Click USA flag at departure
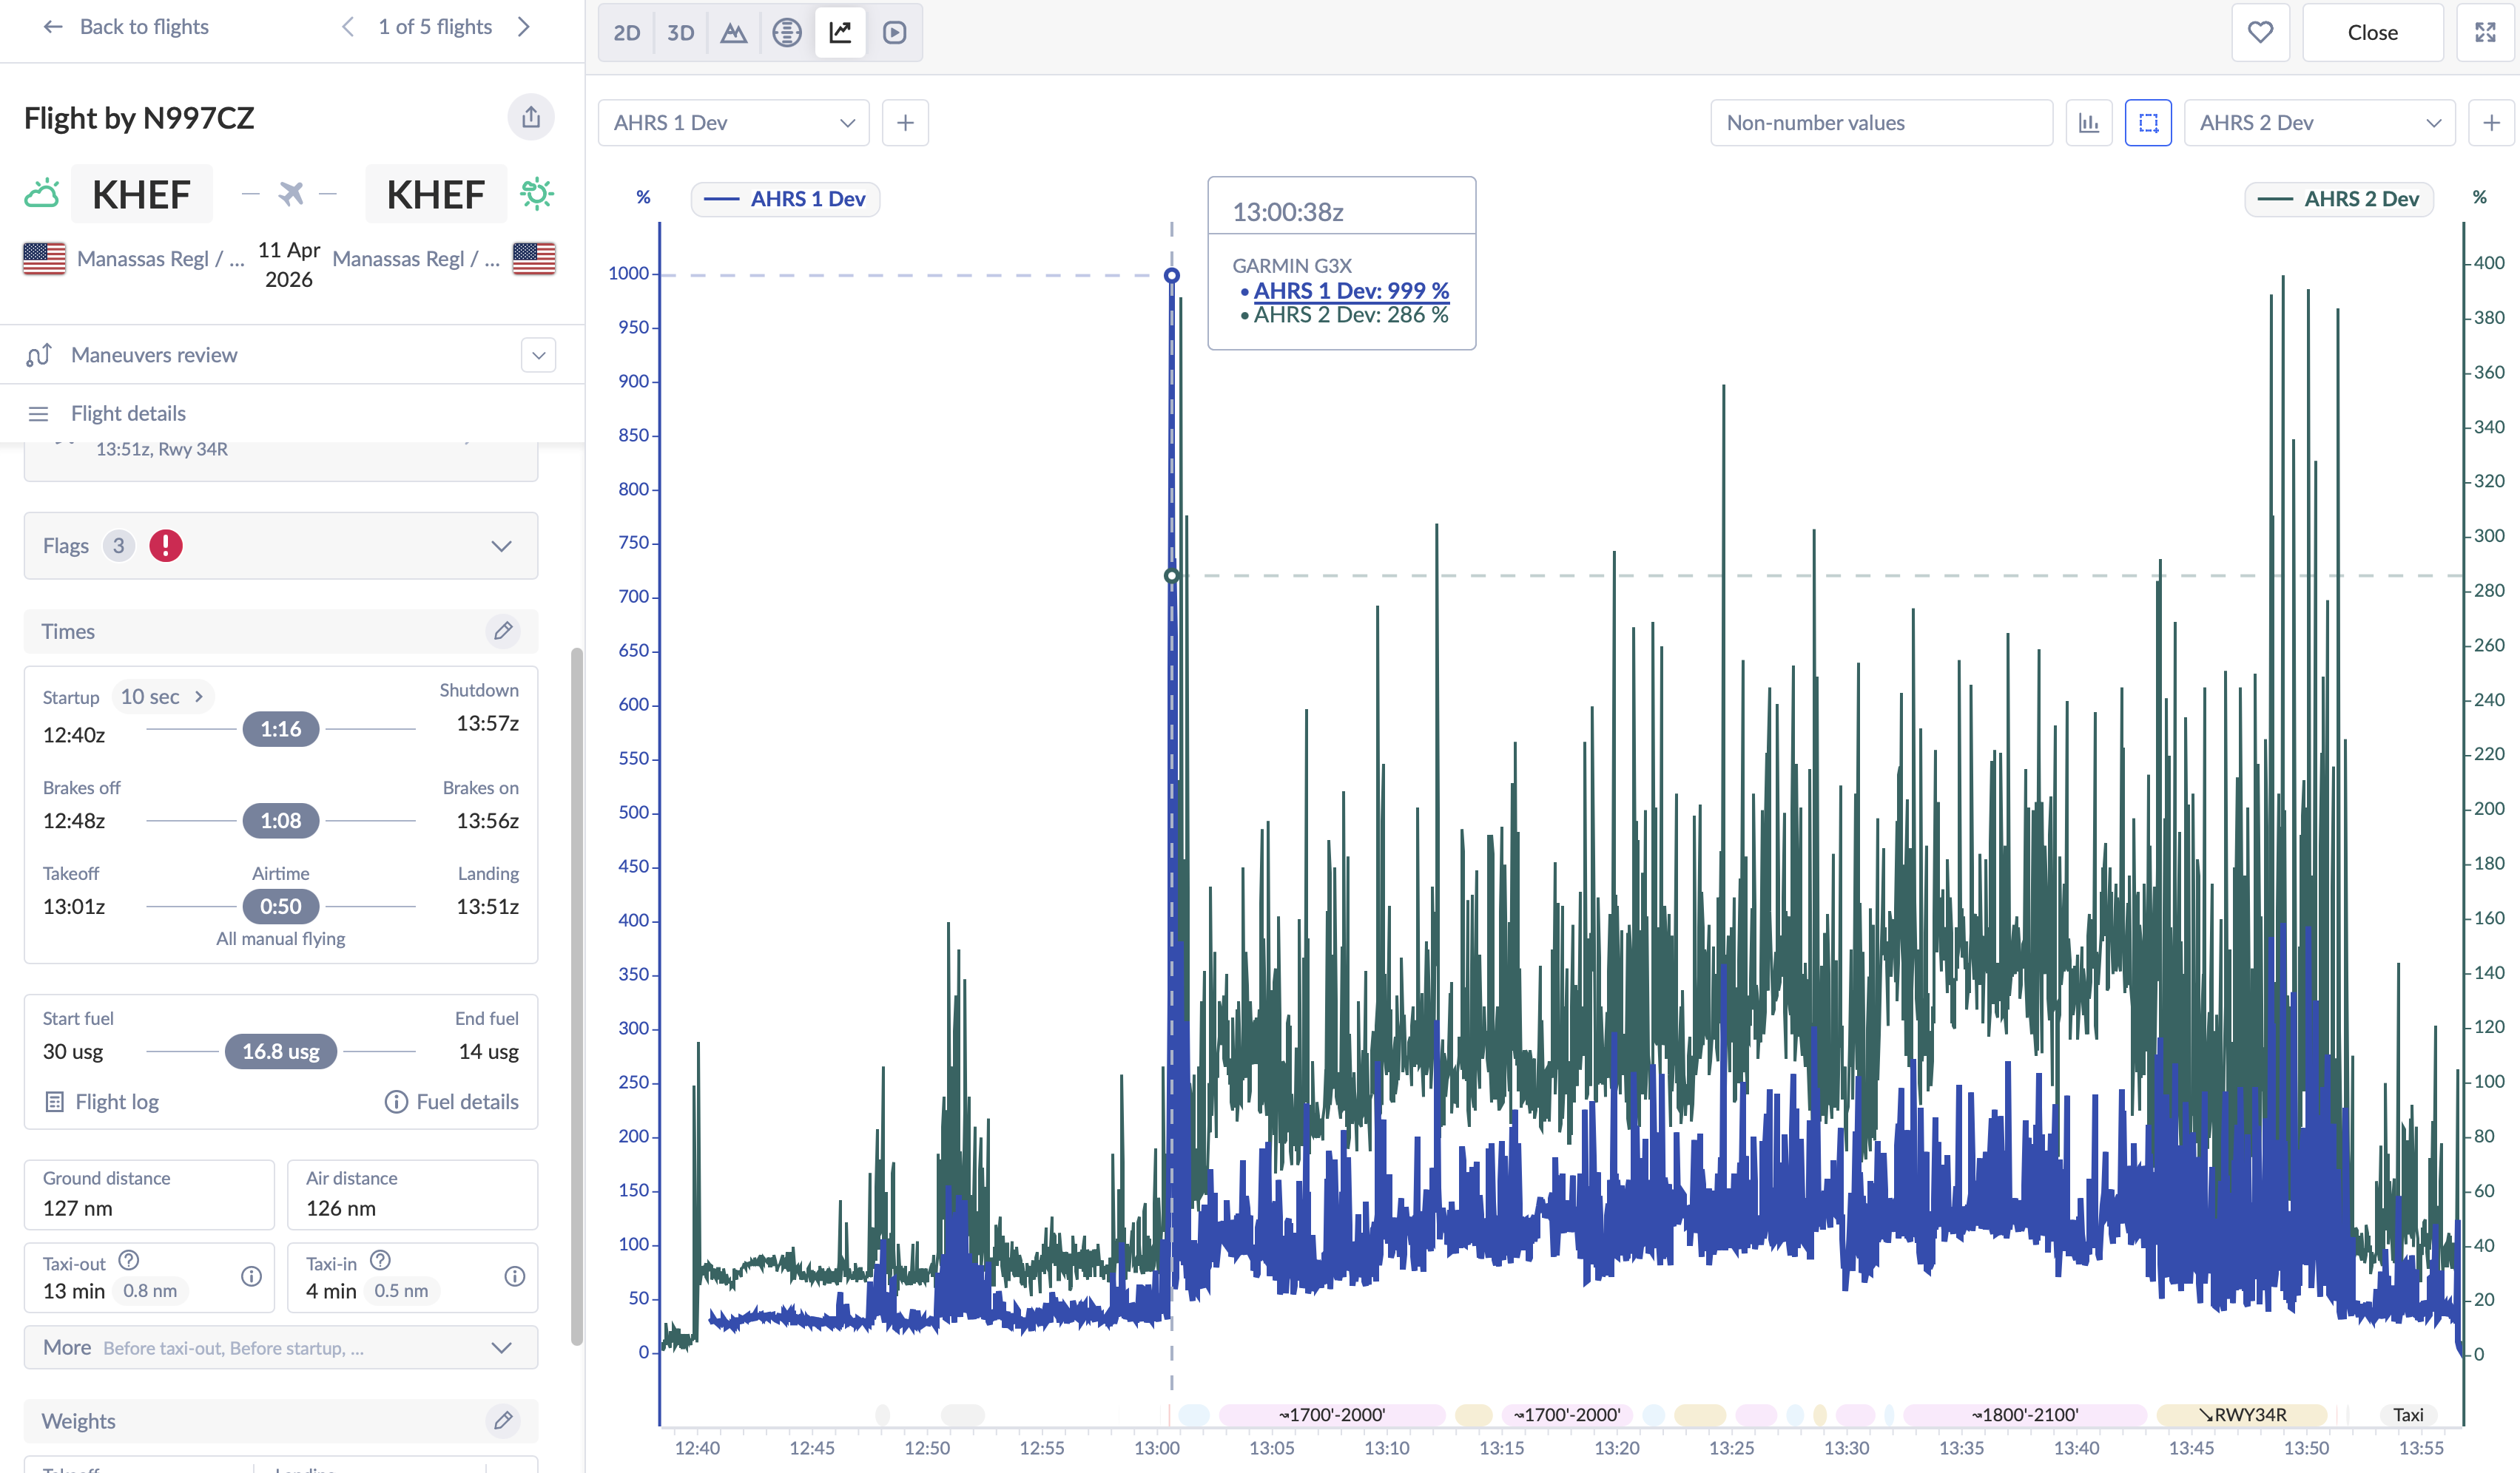The height and width of the screenshot is (1473, 2520). point(44,259)
